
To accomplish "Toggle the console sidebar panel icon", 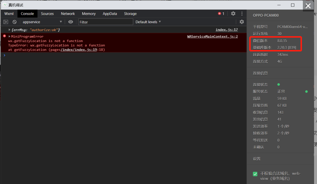I will coord(6,22).
